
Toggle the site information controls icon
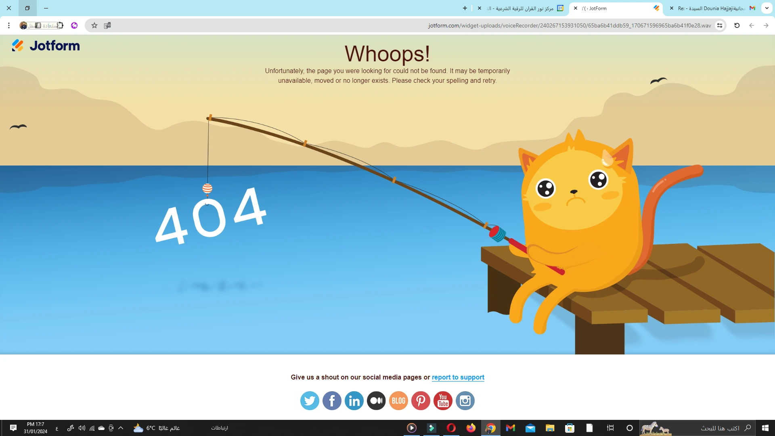click(x=720, y=25)
